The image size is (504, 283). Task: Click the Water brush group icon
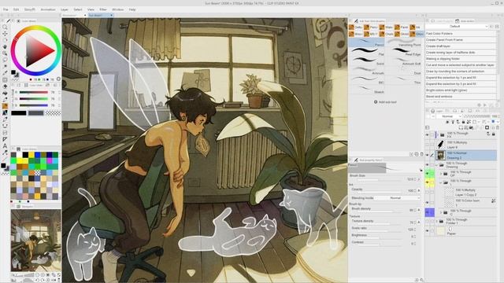point(382,28)
